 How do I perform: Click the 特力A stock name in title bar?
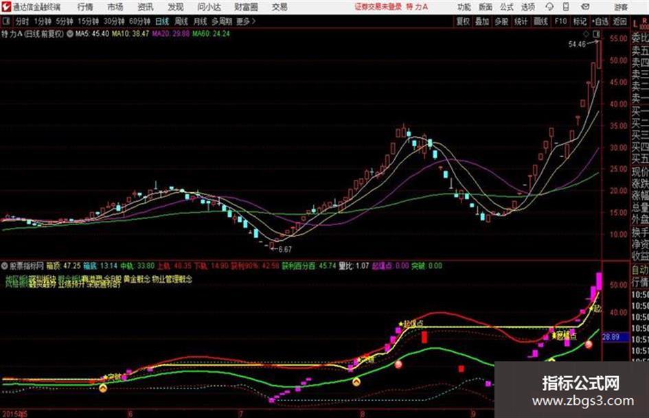click(x=417, y=7)
